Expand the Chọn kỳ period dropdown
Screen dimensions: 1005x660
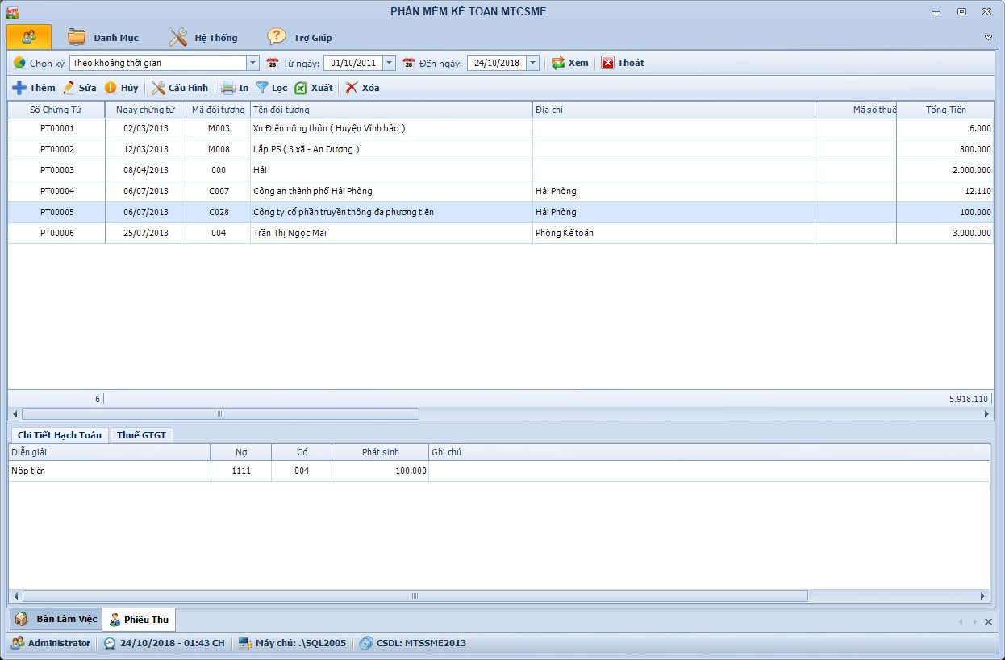coord(252,63)
